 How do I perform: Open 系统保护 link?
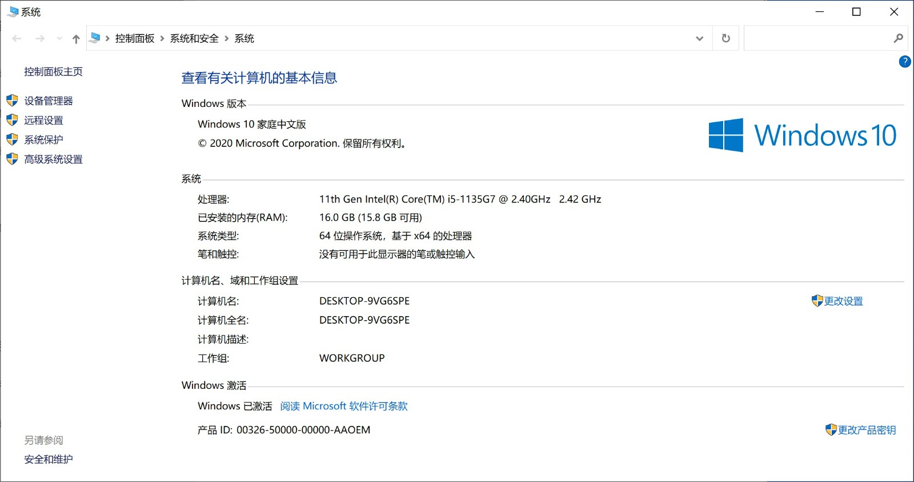click(43, 140)
